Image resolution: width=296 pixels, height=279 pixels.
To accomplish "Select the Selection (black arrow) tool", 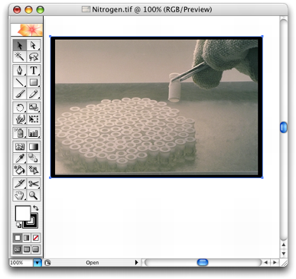I will pyautogui.click(x=20, y=45).
